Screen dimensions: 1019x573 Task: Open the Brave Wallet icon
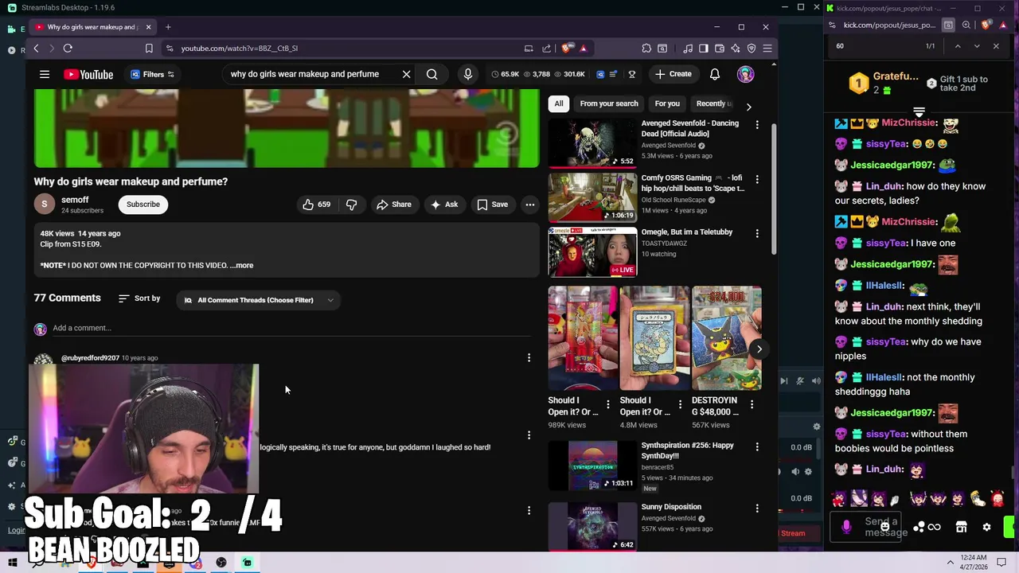click(x=720, y=49)
